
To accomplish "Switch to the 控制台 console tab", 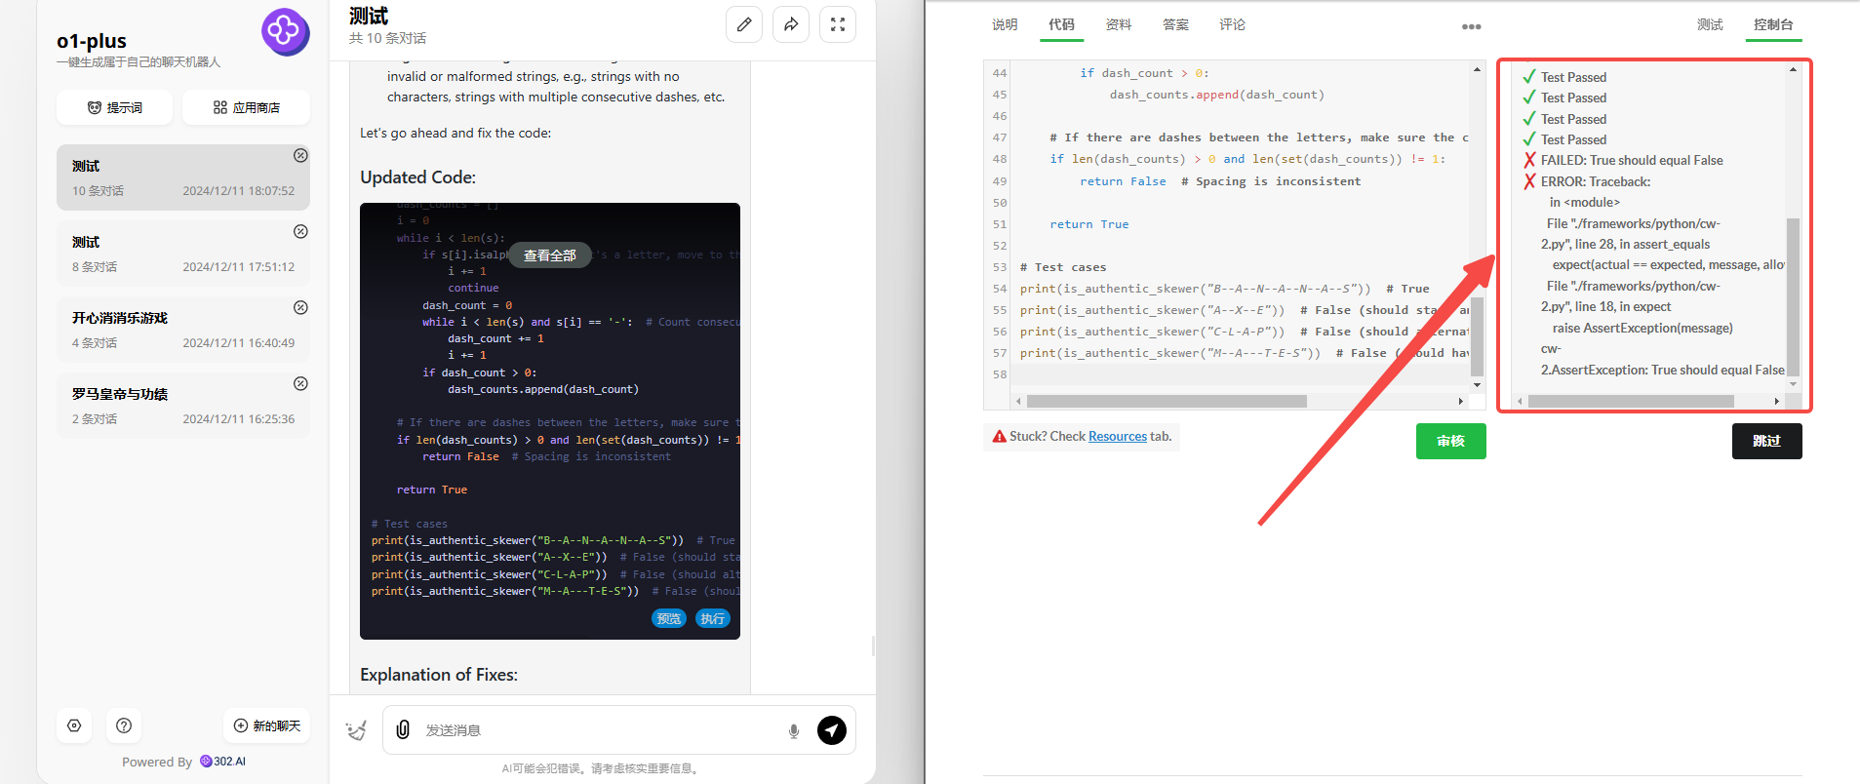I will click(1773, 24).
